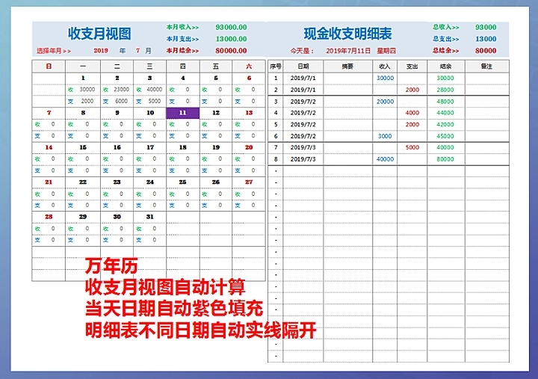538x379 pixels.
Task: Click the 摘要 column header
Action: (347, 67)
